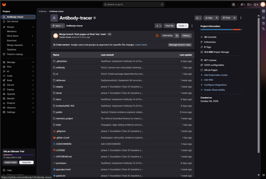The height and width of the screenshot is (179, 266).
Task: Open the LICENSE file
Action: pyautogui.click(x=60, y=150)
